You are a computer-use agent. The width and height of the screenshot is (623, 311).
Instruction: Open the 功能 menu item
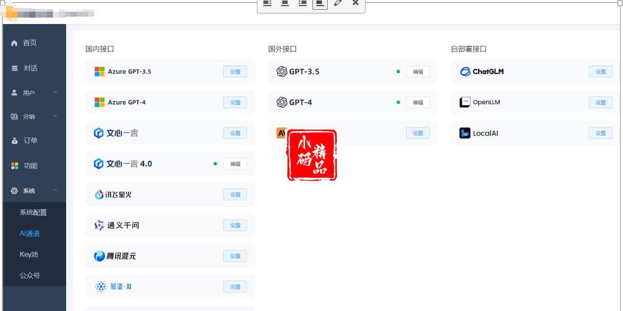pos(34,166)
